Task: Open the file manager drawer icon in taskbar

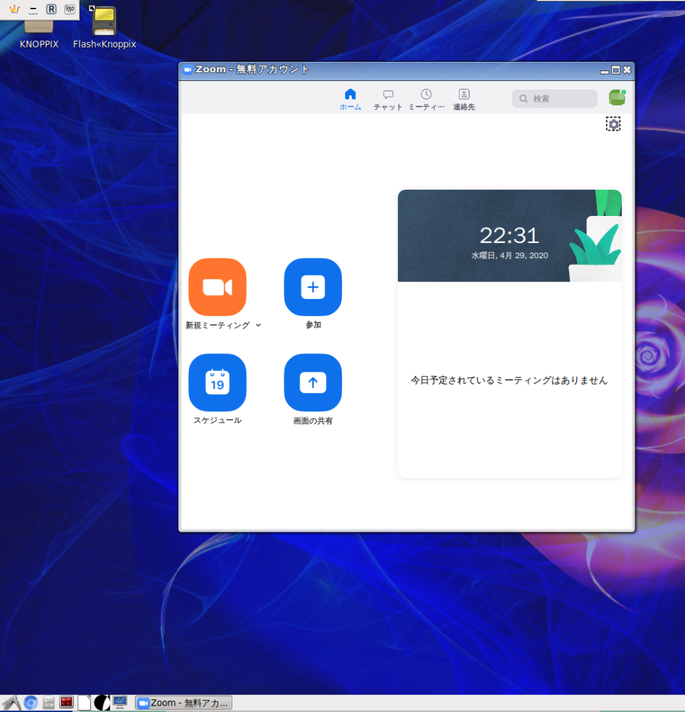Action: 49,703
